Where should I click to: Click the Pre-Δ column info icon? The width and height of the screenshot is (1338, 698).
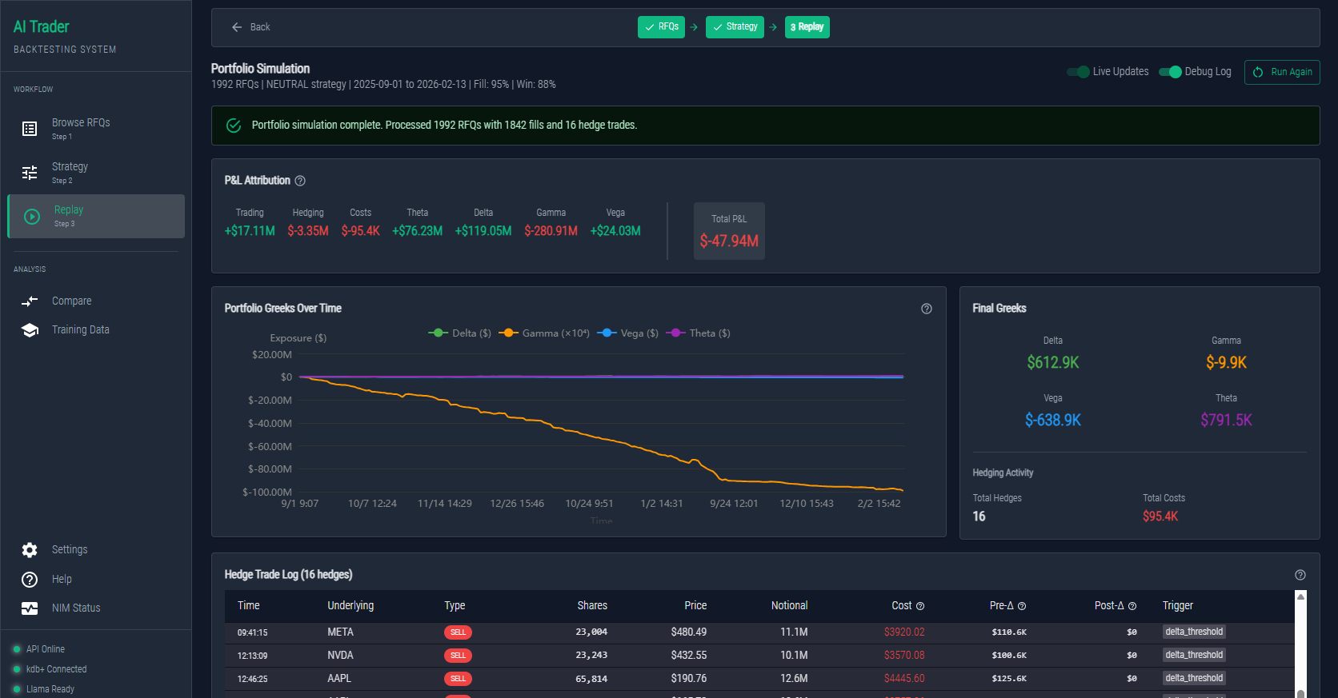click(1022, 606)
